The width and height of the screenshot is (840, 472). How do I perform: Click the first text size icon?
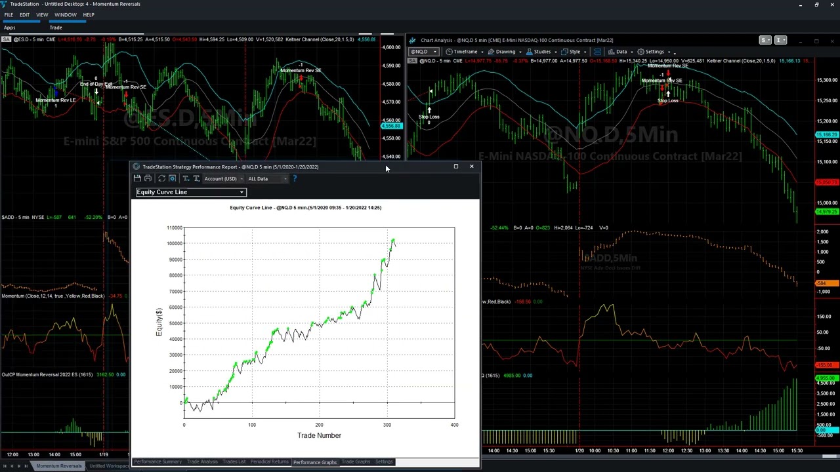coord(186,179)
